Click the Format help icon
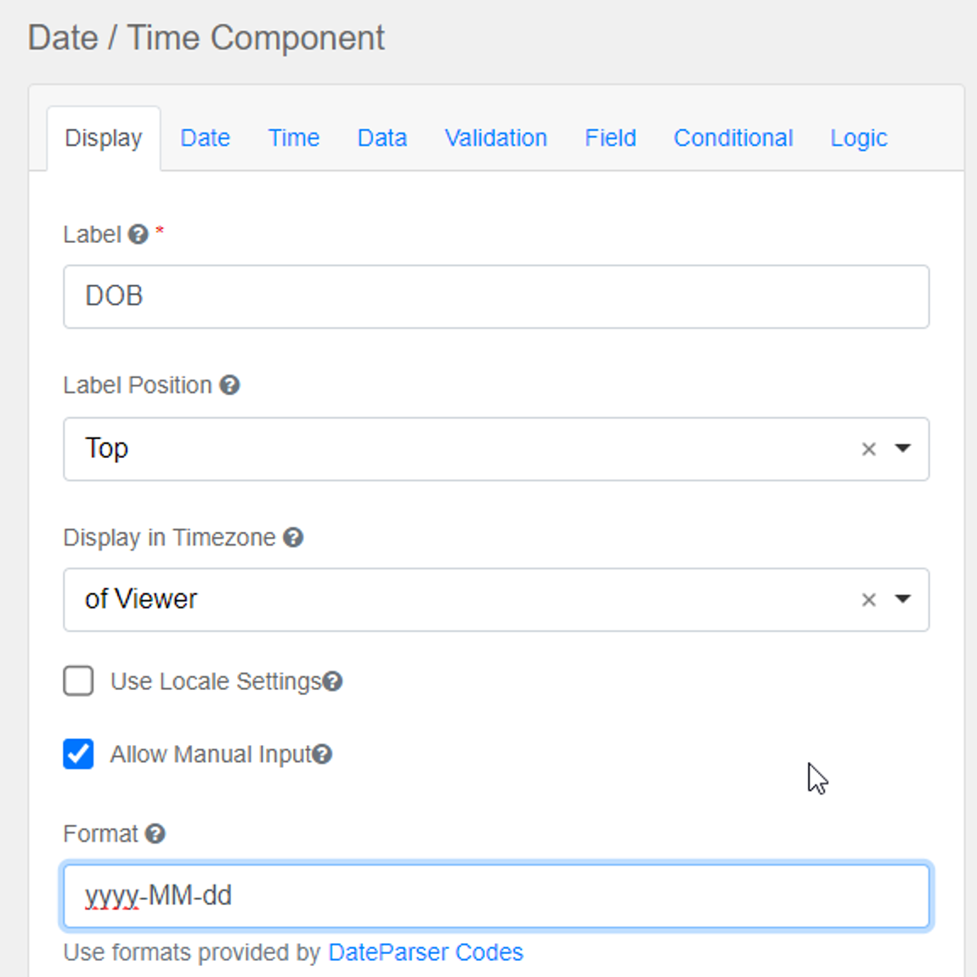 click(x=155, y=834)
